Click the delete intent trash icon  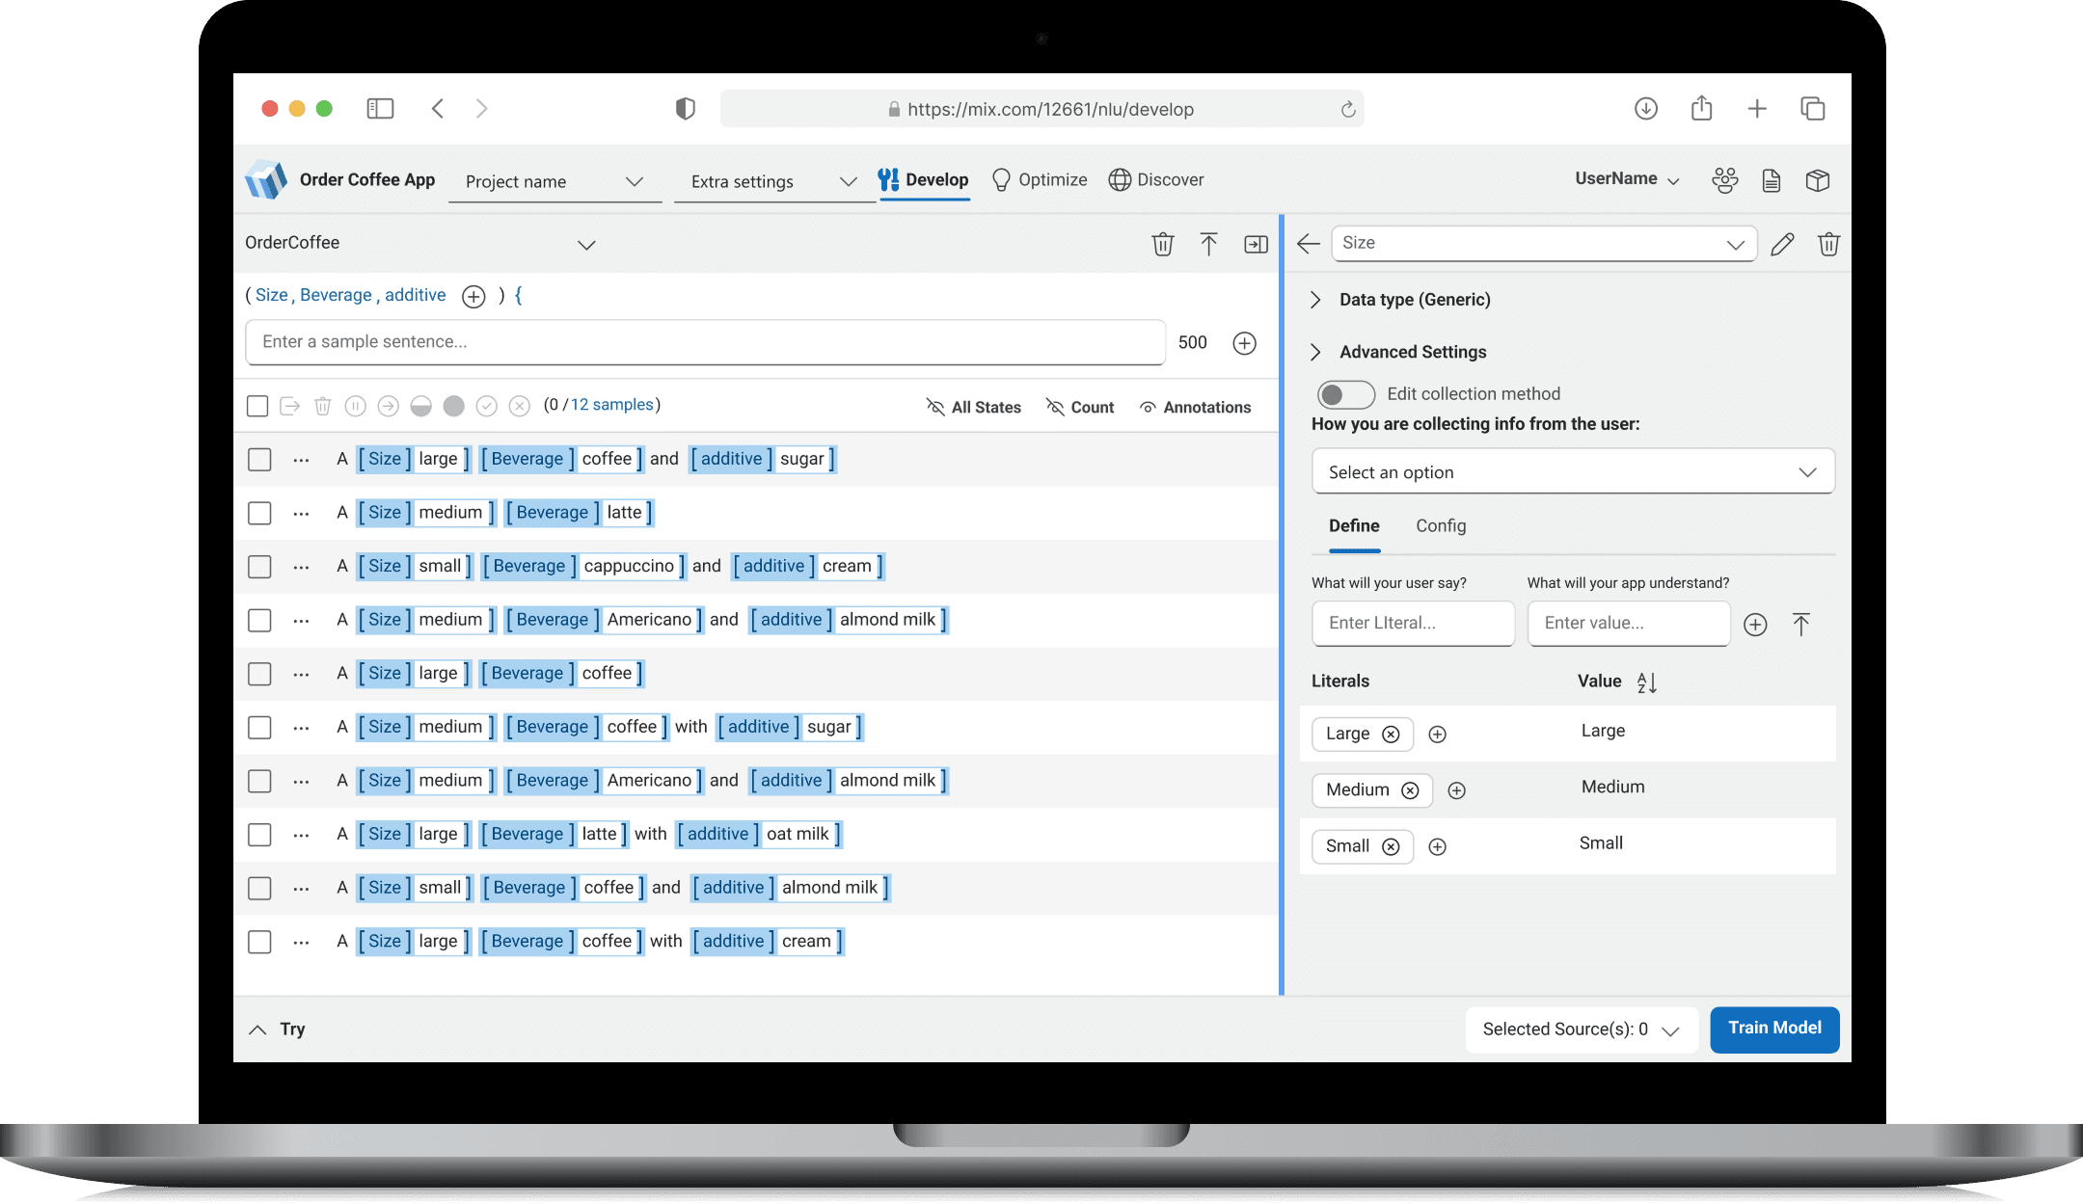(x=1162, y=244)
